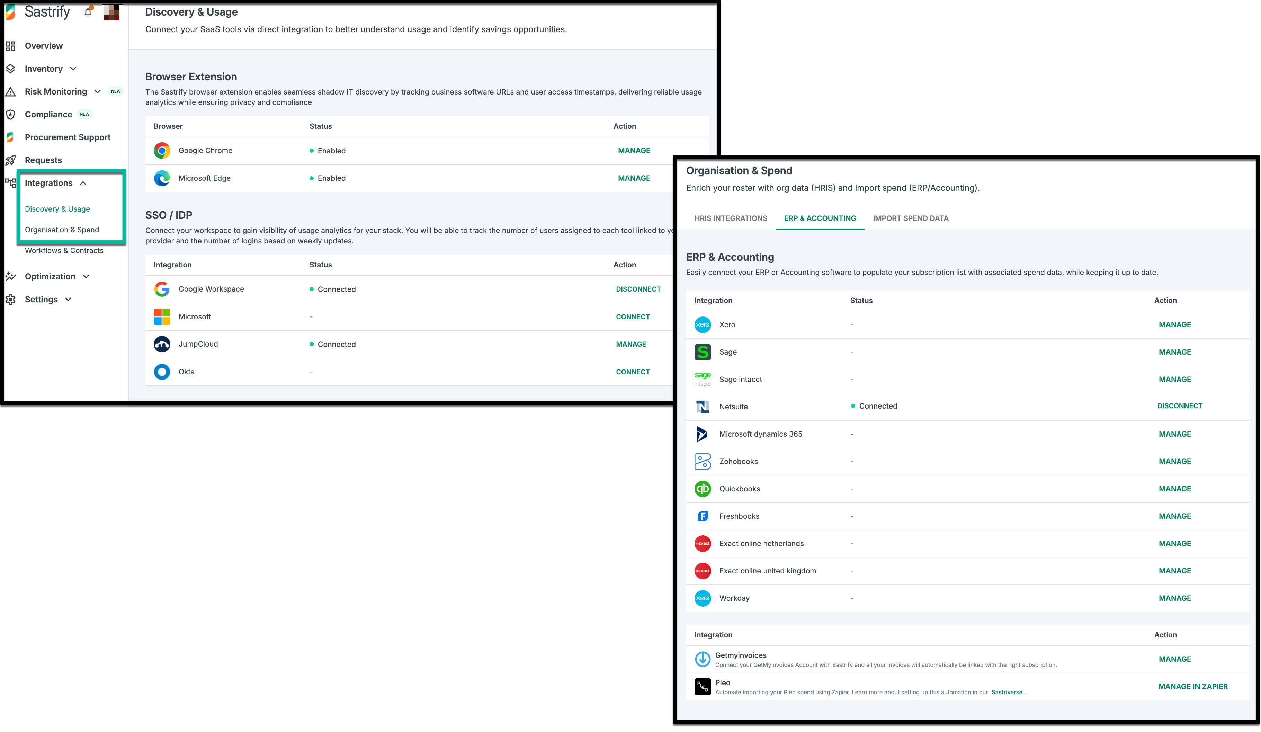This screenshot has width=1261, height=732.
Task: Click the Exact online netherlands logo
Action: click(x=703, y=543)
